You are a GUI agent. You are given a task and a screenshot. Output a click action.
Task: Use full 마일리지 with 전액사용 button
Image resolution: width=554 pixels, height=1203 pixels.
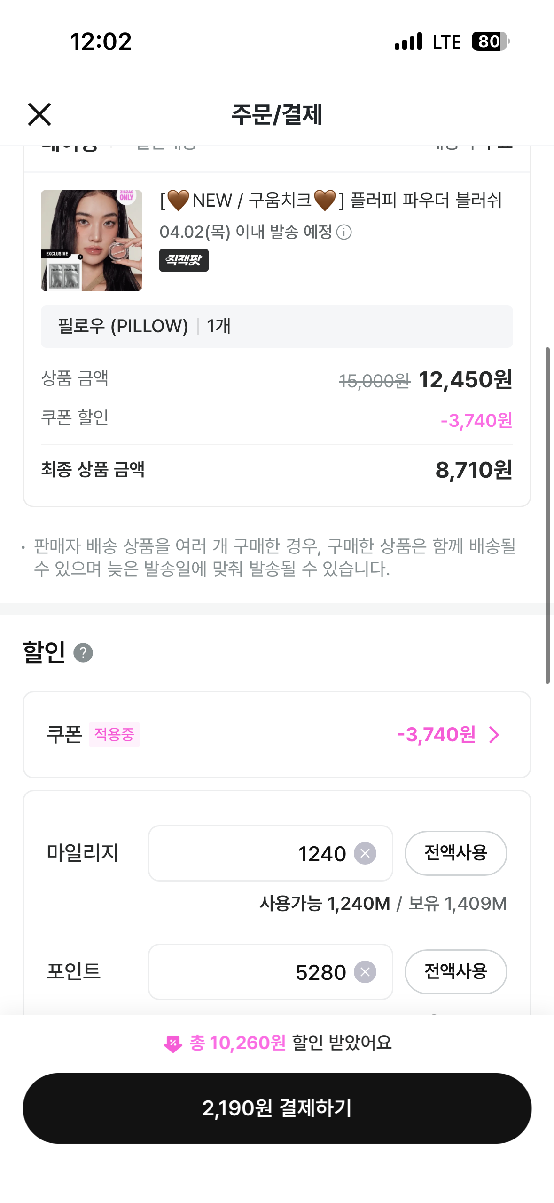click(455, 853)
